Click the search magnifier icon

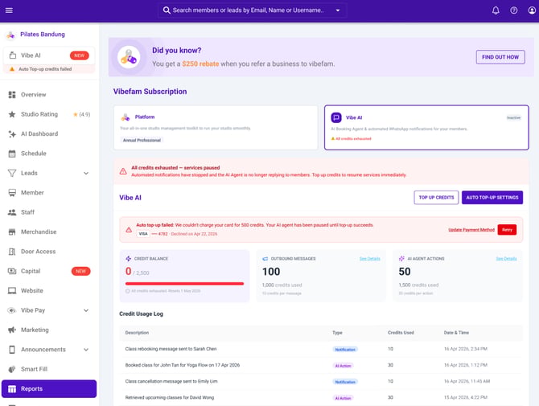click(167, 10)
